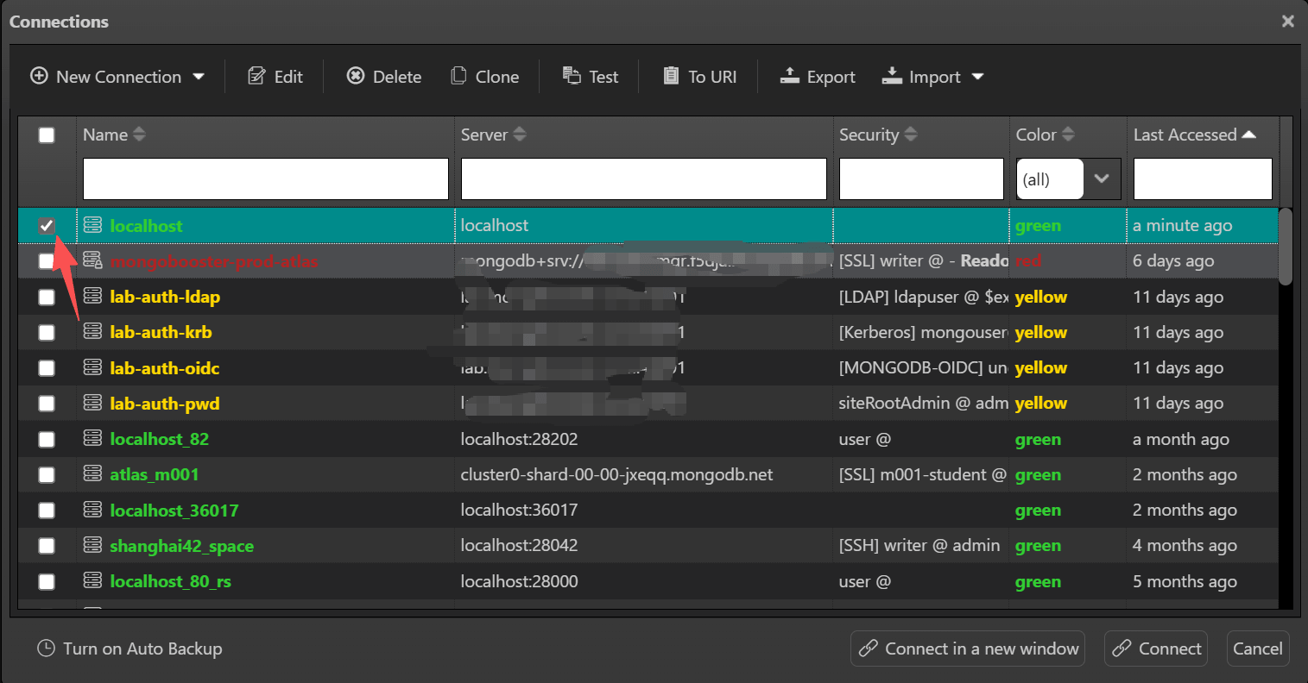Close the Connections dialog

coord(1287,22)
